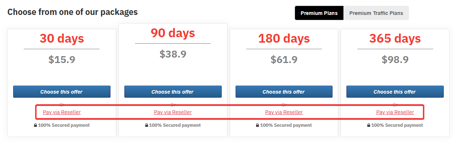Pick the 365 days offer button
458x145 pixels.
click(x=395, y=92)
